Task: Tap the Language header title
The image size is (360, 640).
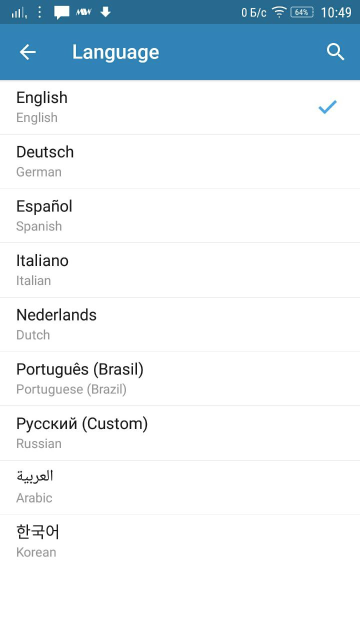Action: click(x=115, y=52)
